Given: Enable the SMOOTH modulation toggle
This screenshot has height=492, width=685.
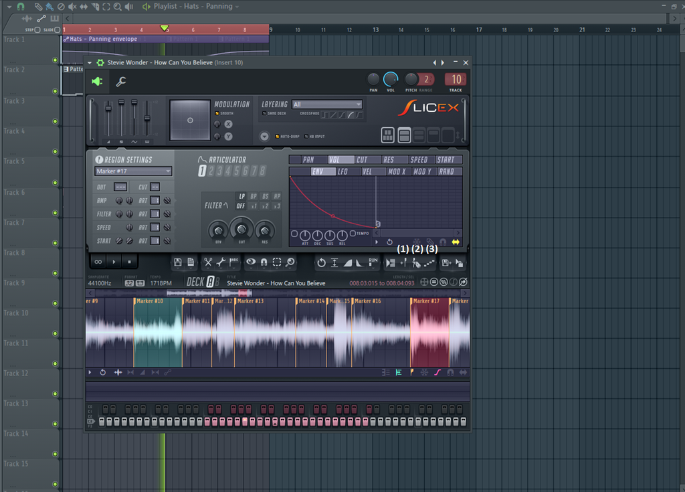Looking at the screenshot, I should [x=217, y=112].
